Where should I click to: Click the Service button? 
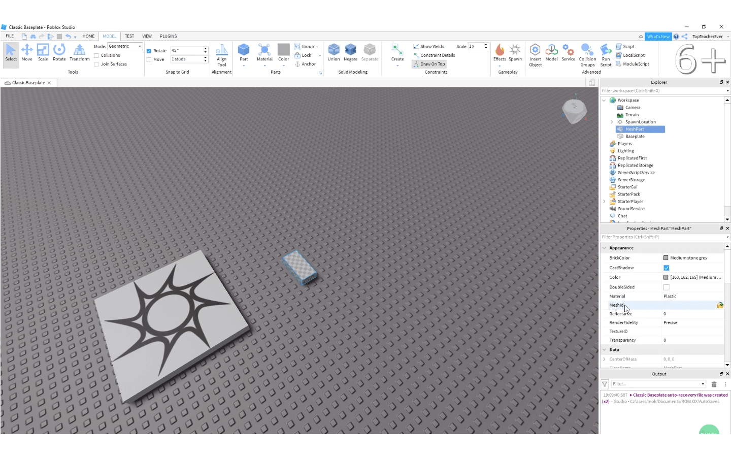[x=569, y=53]
